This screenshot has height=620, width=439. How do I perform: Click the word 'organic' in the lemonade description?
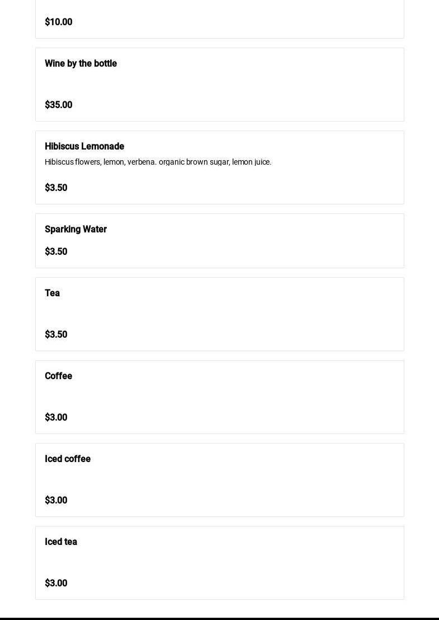[x=171, y=162]
